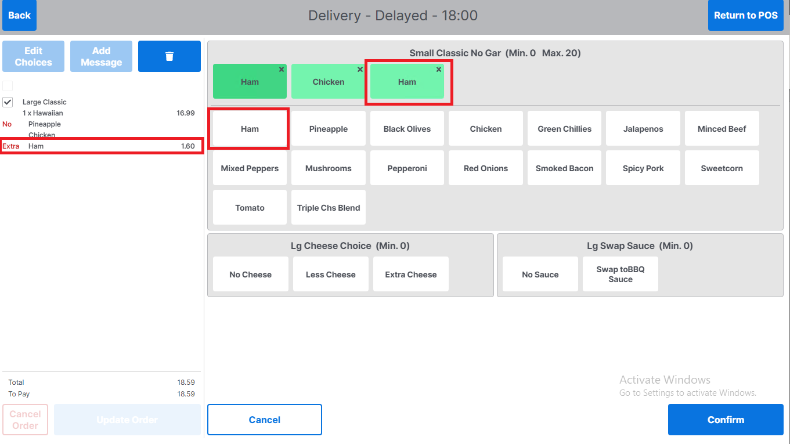Tick the empty checkbox above Large Classic

pyautogui.click(x=8, y=86)
